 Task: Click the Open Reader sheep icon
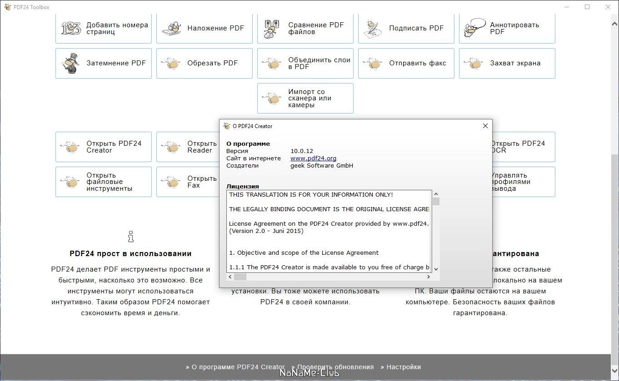click(x=171, y=147)
